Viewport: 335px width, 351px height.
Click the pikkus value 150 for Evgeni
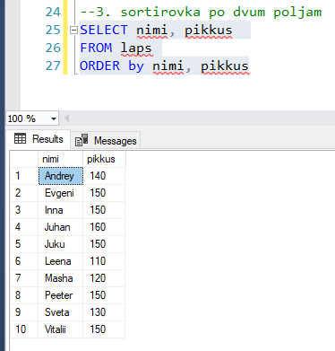pyautogui.click(x=104, y=193)
